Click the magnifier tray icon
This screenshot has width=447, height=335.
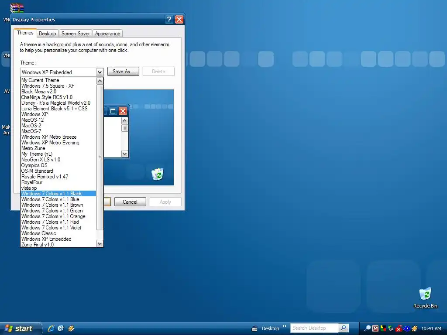click(368, 328)
